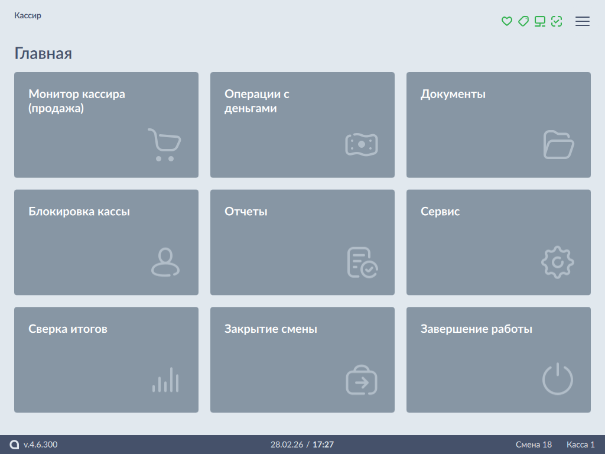
Task: Open the Сверка итогов tile
Action: click(106, 359)
